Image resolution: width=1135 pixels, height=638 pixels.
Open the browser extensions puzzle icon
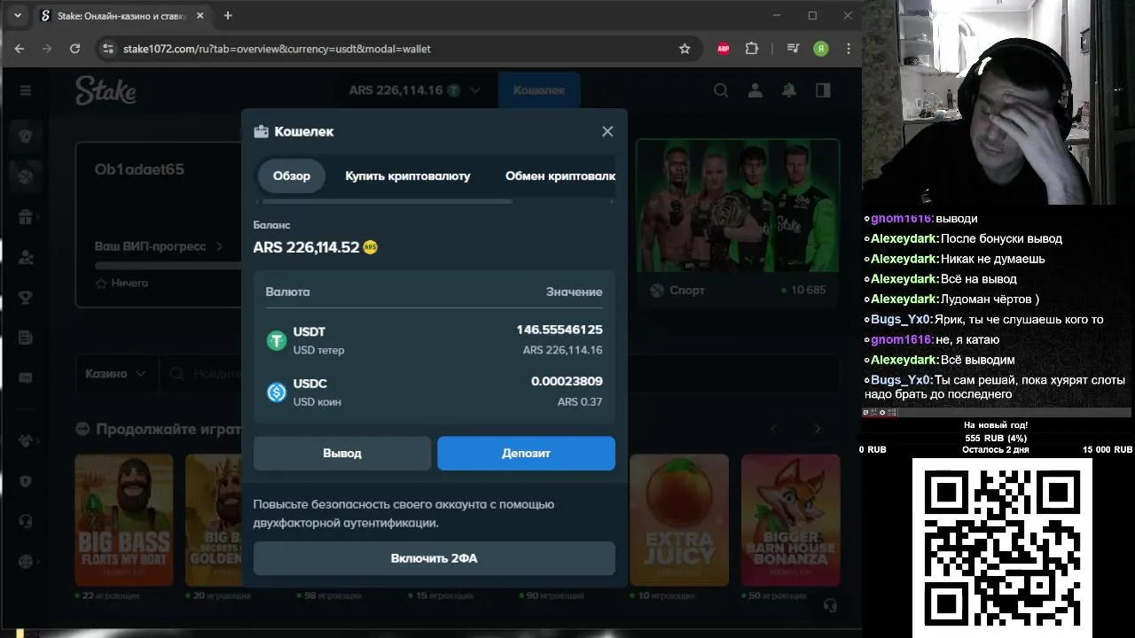click(752, 49)
